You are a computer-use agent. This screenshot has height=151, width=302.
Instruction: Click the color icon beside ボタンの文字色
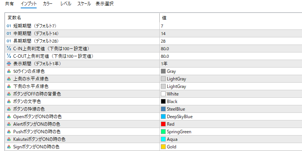click(x=9, y=102)
